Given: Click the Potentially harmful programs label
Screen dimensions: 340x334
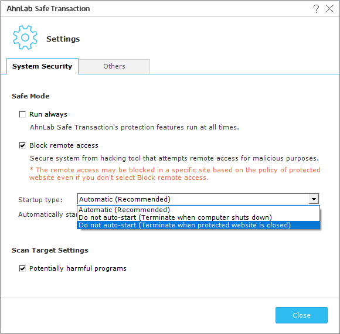Looking at the screenshot, I should tap(78, 268).
